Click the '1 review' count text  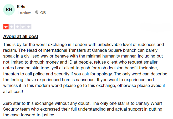click(24, 13)
